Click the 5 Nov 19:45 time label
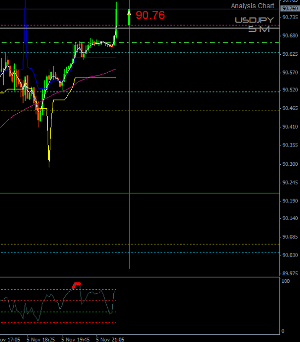The image size is (300, 342). (75, 340)
